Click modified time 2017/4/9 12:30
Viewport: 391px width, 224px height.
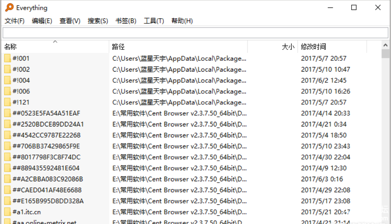tap(324, 168)
